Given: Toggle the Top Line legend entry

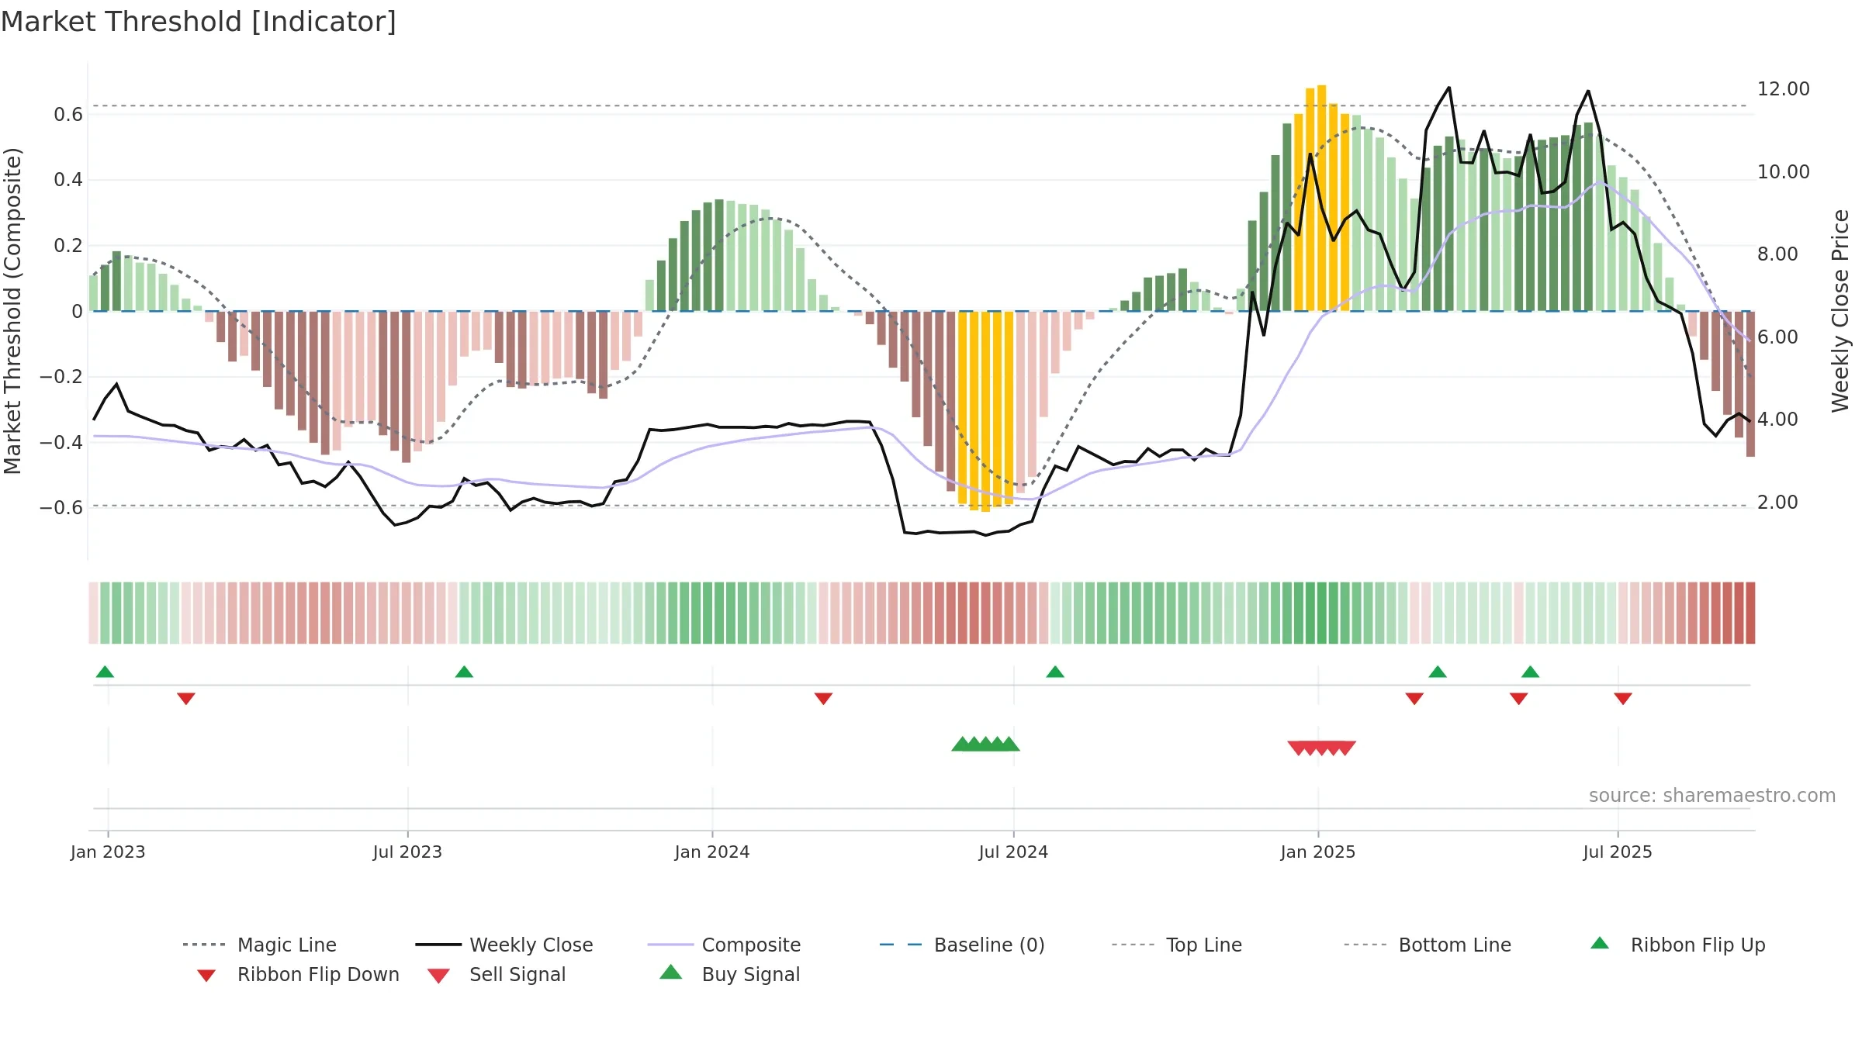Looking at the screenshot, I should [x=1176, y=945].
